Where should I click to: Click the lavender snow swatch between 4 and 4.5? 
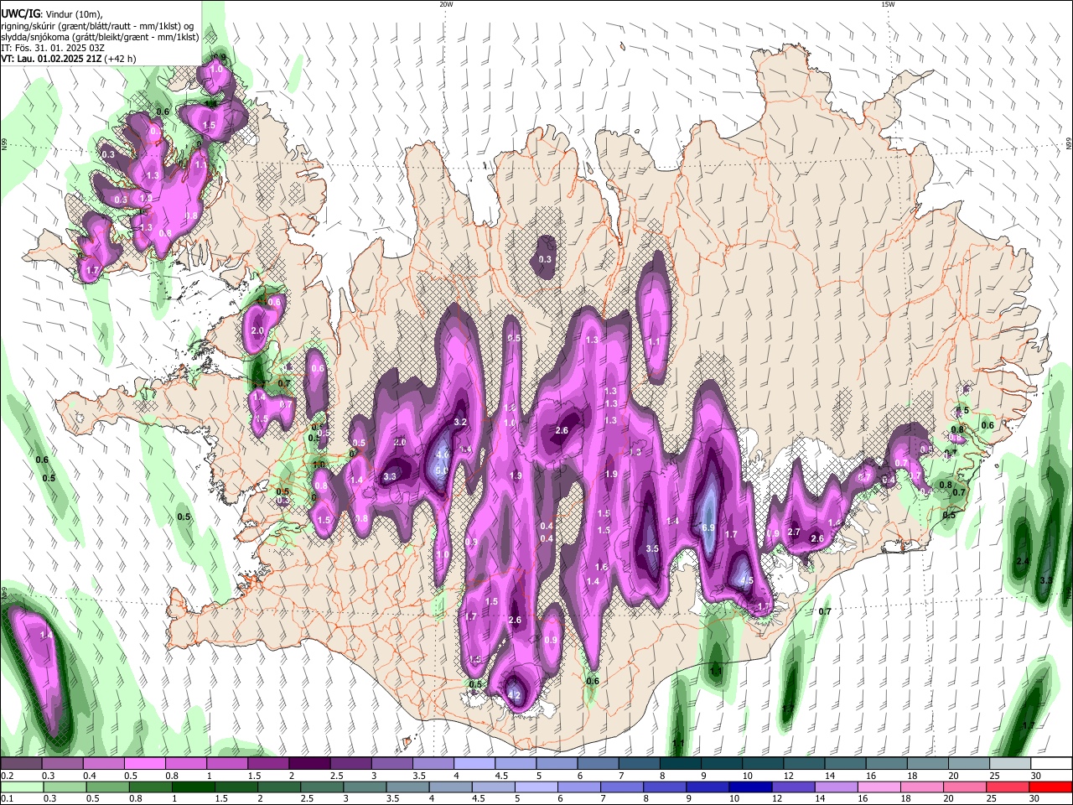(473, 764)
